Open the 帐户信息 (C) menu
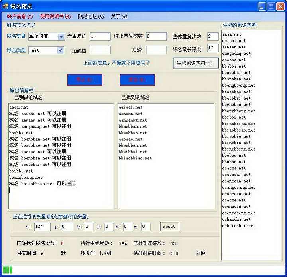 (20, 17)
